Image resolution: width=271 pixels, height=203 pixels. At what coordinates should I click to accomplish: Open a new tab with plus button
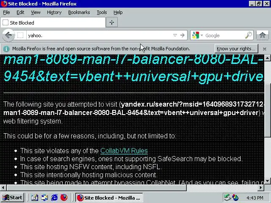pos(112,22)
